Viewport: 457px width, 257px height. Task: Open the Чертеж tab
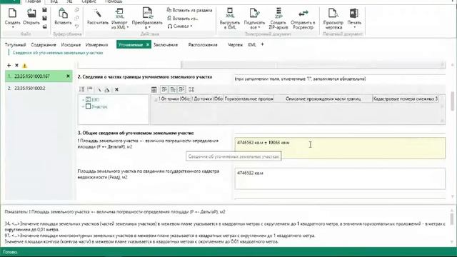(x=235, y=45)
